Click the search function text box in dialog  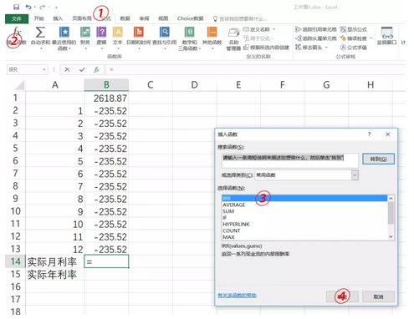click(x=290, y=160)
